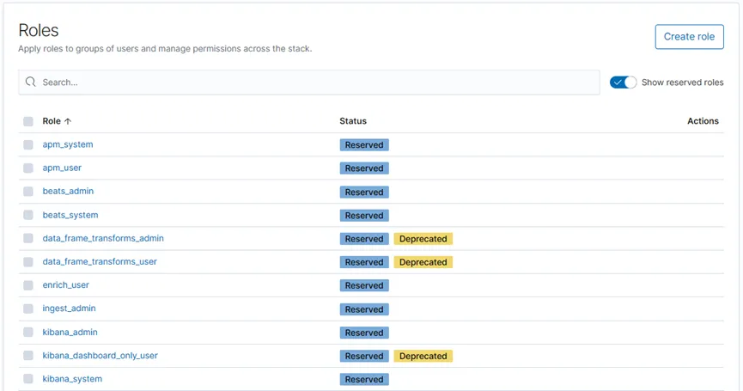
Task: Click Deprecated badge for data_frame_transforms_user
Action: pyautogui.click(x=423, y=262)
